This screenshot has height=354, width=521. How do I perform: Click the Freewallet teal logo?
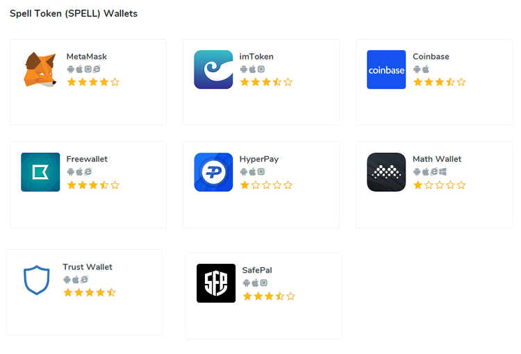coord(40,172)
